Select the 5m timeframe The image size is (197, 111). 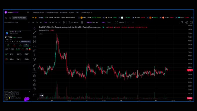point(41,22)
